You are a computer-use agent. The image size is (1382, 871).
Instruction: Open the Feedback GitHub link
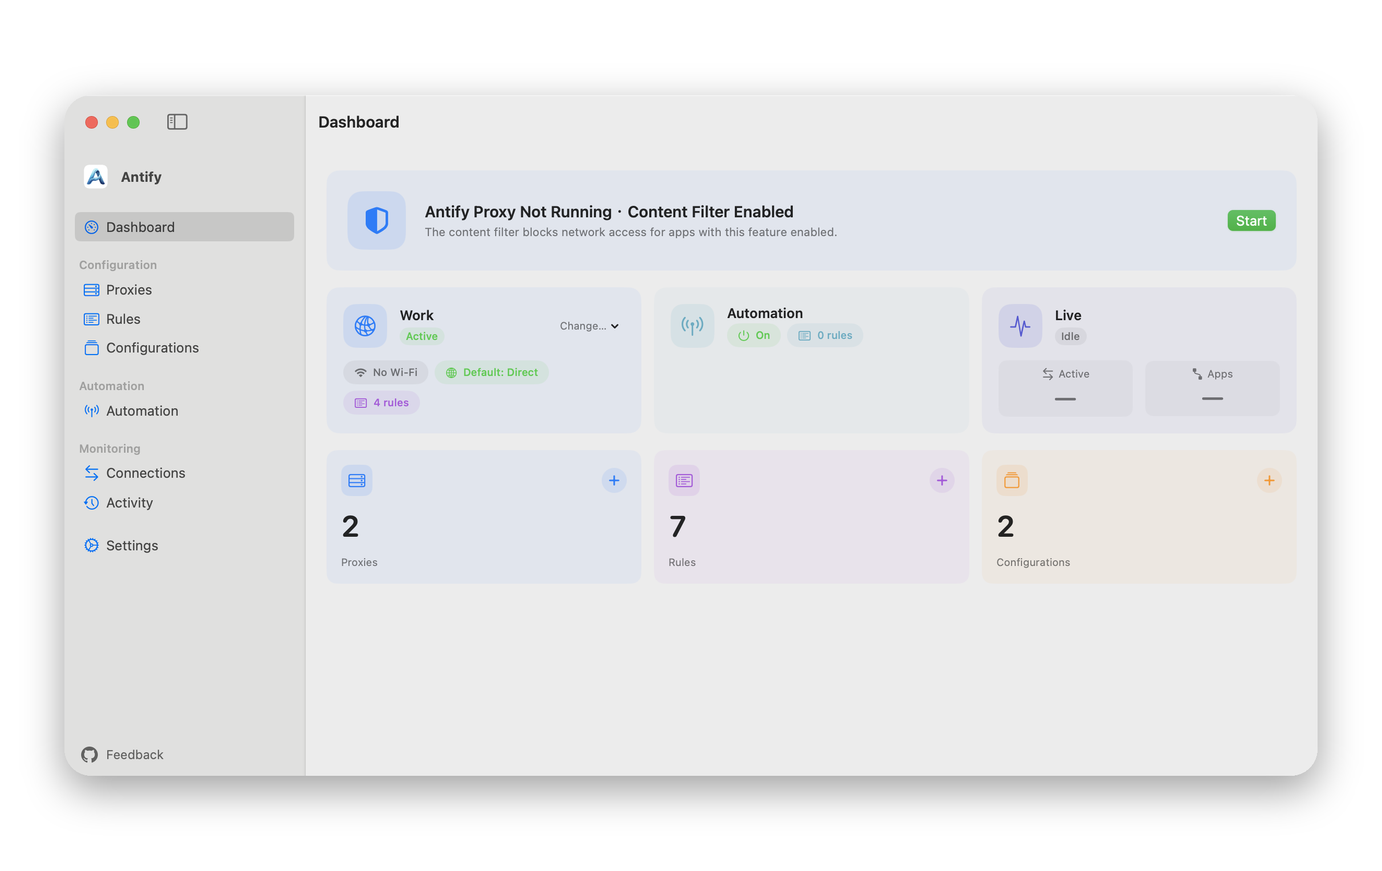pos(122,755)
